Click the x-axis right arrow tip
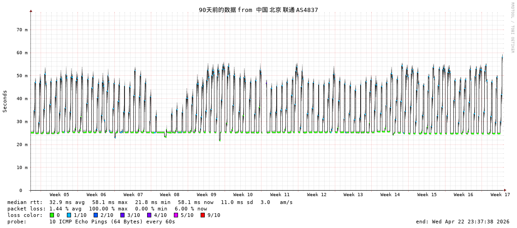This screenshot has height=228, width=517. pos(505,190)
